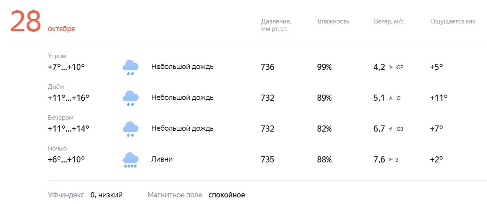Image resolution: width=487 pixels, height=204 pixels.
Task: Click the Ливни weather description
Action: [162, 159]
